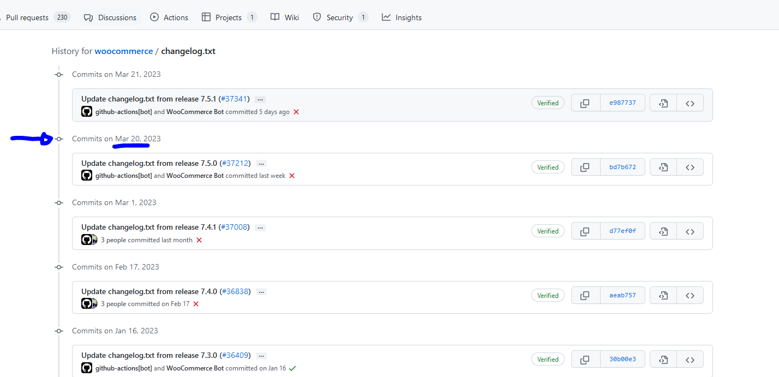Open pull request #37008

point(235,227)
